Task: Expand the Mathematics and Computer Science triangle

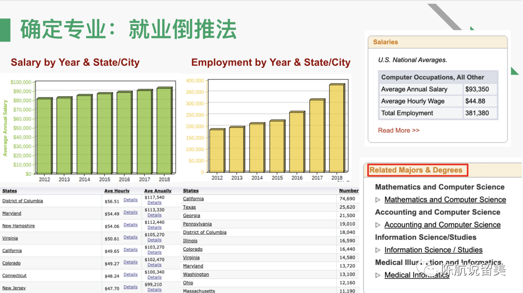Action: click(378, 200)
